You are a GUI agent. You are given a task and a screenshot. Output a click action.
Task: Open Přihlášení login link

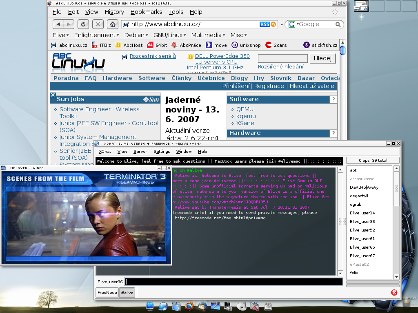(x=236, y=86)
